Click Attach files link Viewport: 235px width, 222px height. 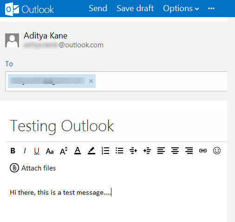point(33,168)
